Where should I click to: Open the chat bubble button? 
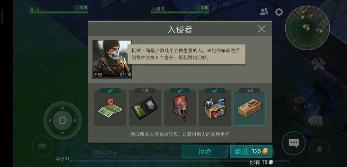coord(294,143)
